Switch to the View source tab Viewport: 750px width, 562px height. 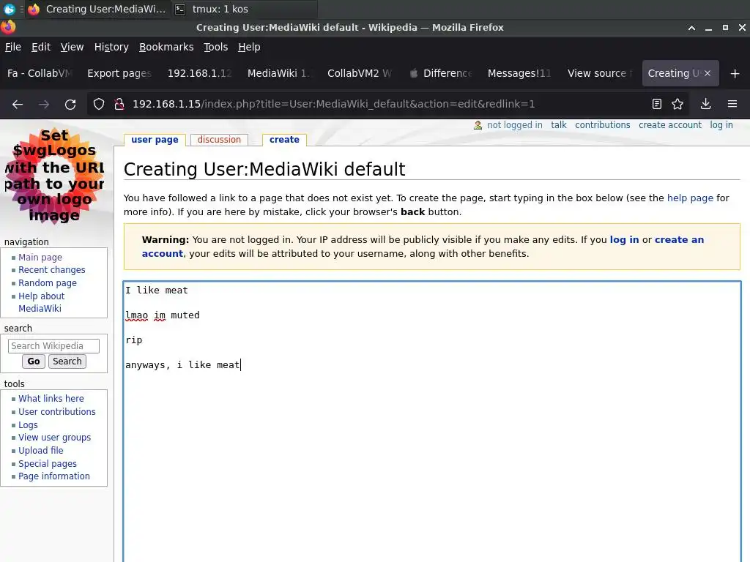pos(599,73)
